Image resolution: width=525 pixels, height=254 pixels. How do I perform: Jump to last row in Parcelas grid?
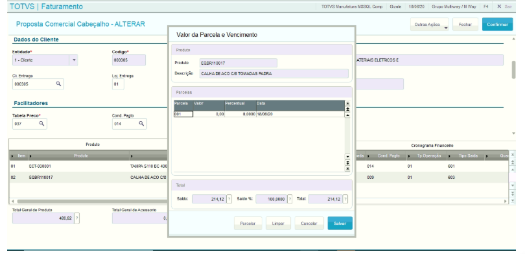coord(347,168)
